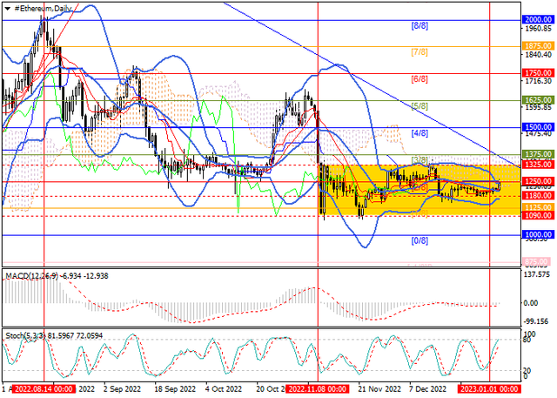Select the 2022.11.08 date marker
Screen dimensions: 557x398
point(318,391)
